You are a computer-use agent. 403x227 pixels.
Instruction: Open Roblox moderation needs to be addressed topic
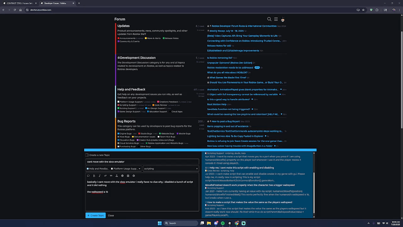click(230, 68)
